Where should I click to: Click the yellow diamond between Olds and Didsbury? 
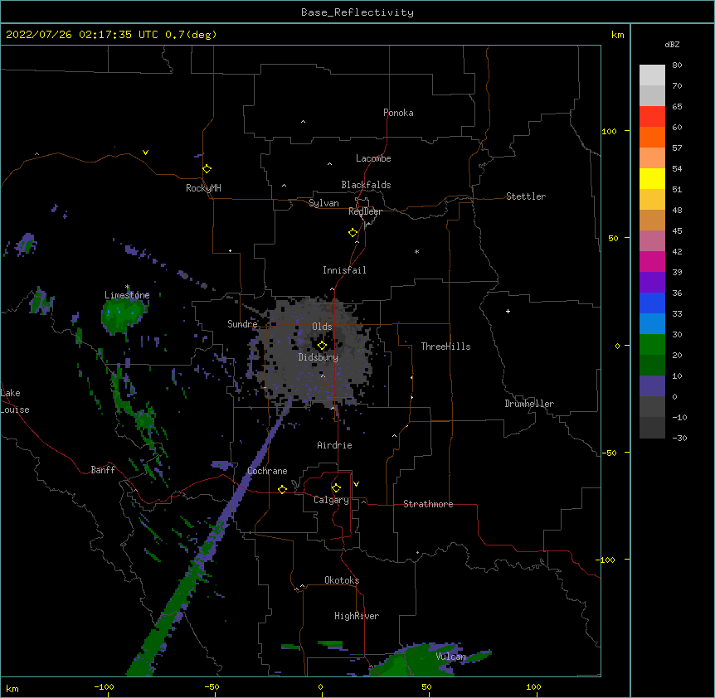(x=322, y=346)
